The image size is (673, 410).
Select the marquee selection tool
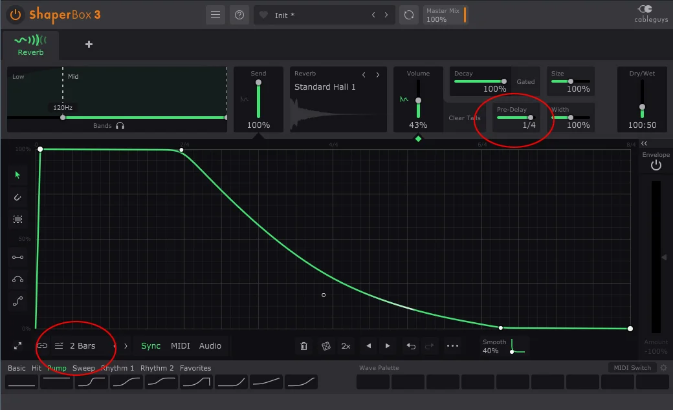click(17, 220)
